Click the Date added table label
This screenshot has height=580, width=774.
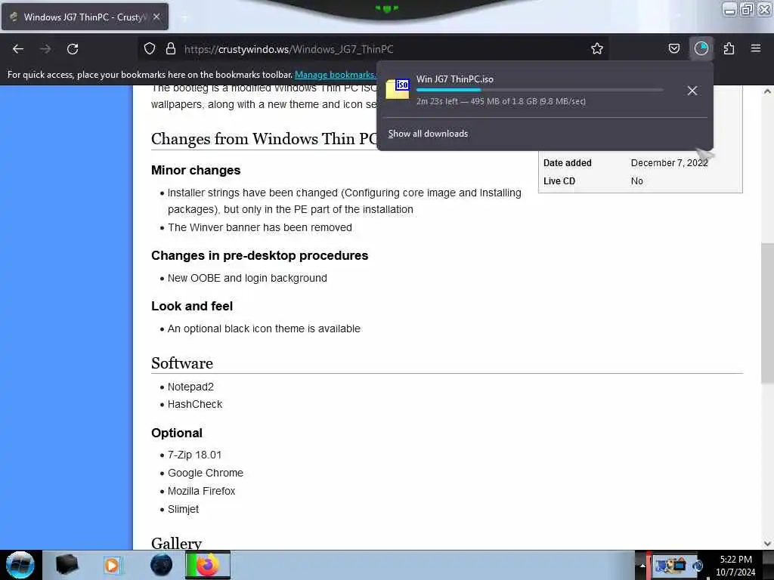click(x=567, y=163)
